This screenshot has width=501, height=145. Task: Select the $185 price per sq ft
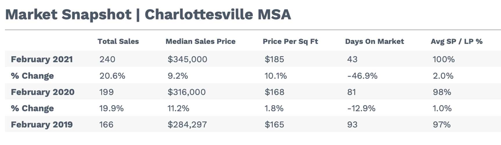point(274,59)
